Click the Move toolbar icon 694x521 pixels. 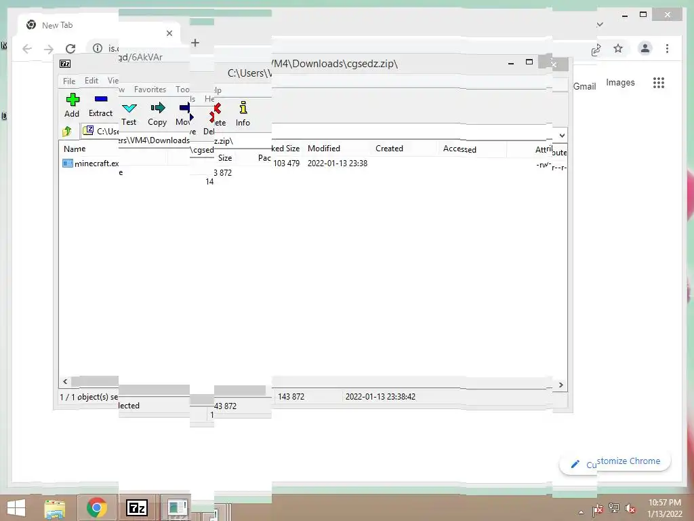pos(184,114)
